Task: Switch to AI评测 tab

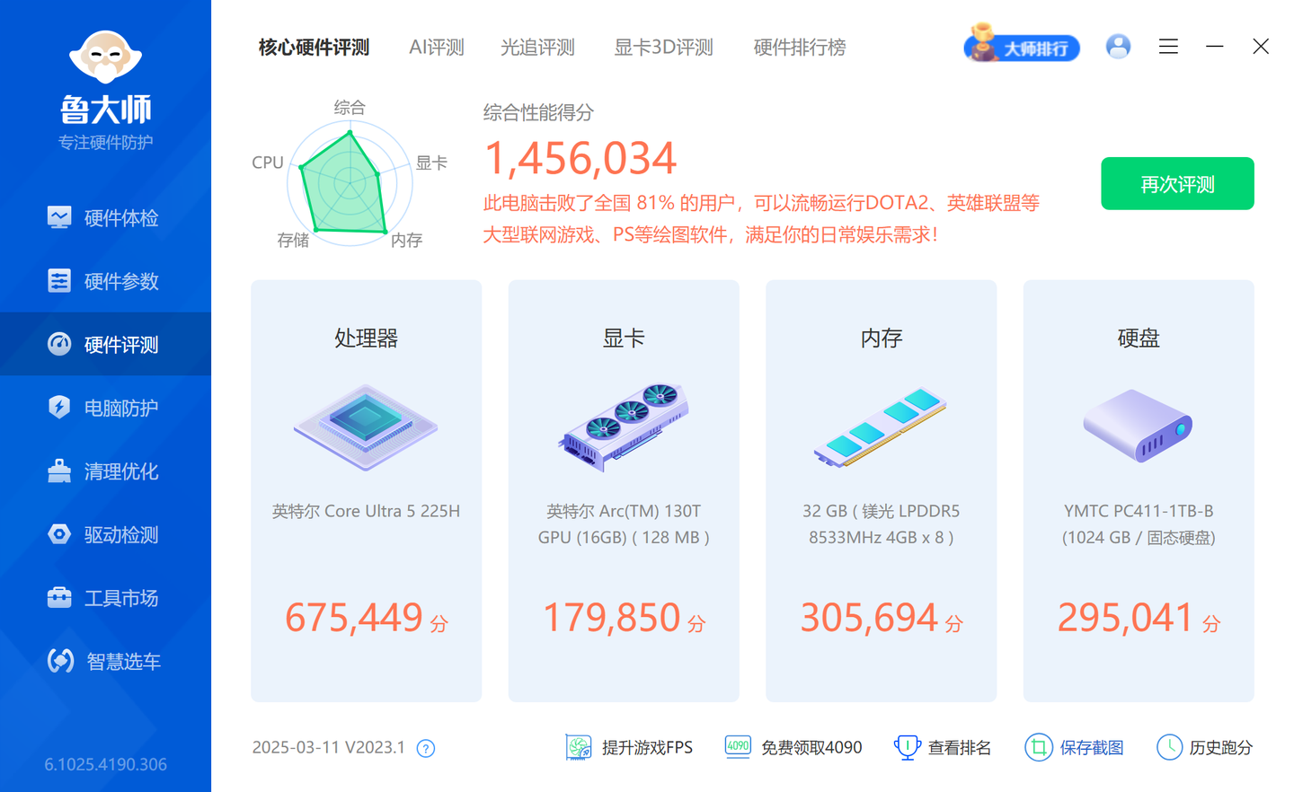Action: coord(437,48)
